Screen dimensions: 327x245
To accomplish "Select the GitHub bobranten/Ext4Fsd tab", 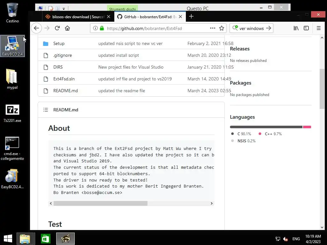I will tap(150, 17).
